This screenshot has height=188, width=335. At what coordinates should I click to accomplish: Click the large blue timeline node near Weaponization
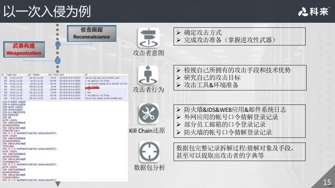pyautogui.click(x=58, y=61)
